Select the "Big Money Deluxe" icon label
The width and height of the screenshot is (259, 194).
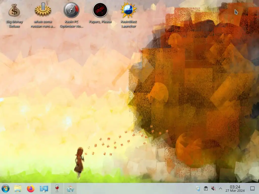(14, 24)
